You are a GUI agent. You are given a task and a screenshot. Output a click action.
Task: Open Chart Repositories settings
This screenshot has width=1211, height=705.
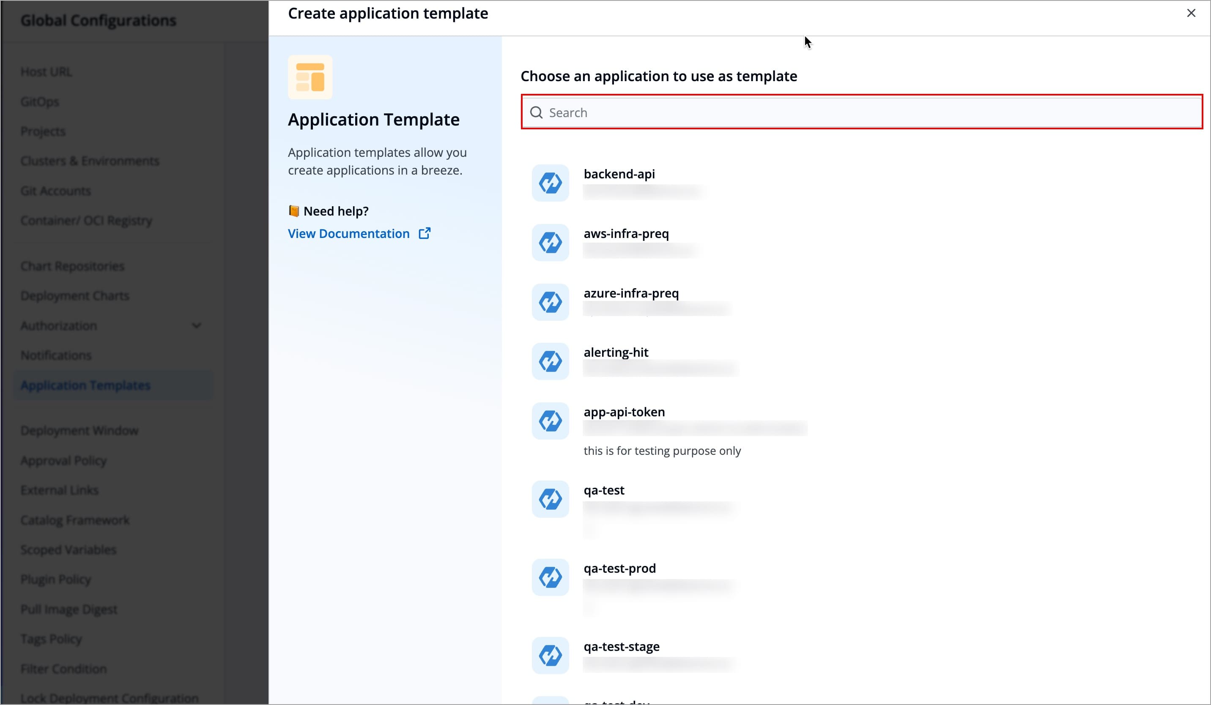(72, 265)
